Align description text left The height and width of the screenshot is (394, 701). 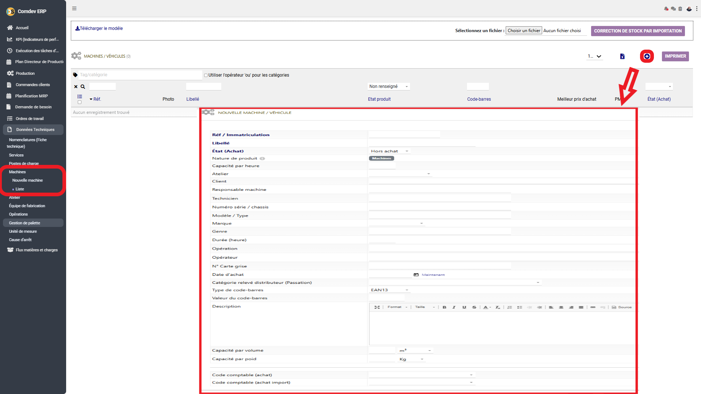pos(551,307)
